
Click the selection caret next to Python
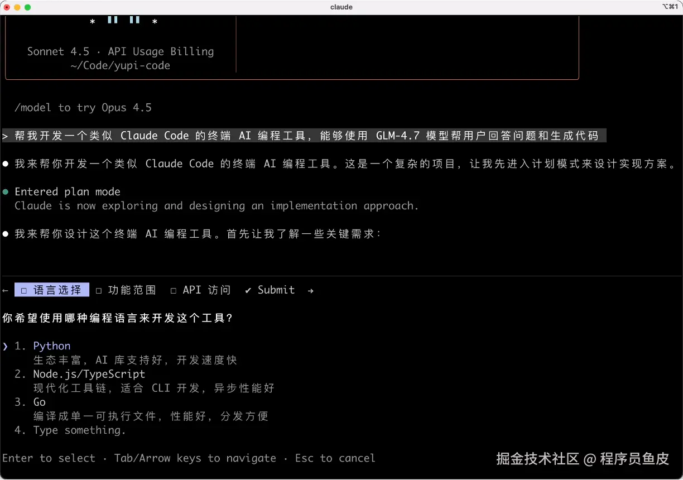(x=5, y=347)
